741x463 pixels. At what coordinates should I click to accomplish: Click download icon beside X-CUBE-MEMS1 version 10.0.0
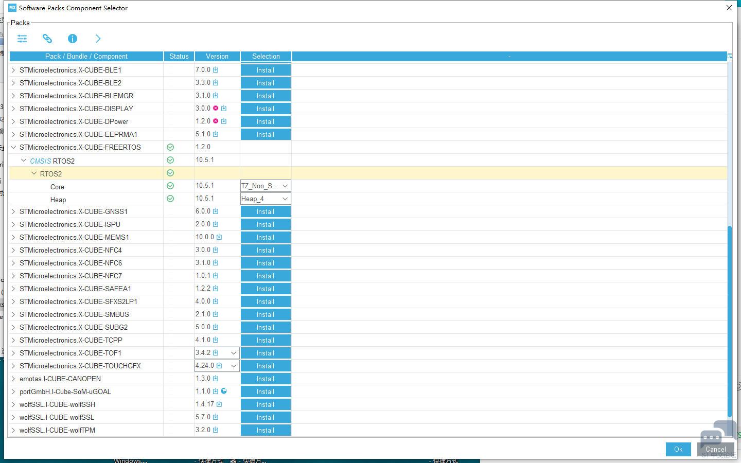219,237
